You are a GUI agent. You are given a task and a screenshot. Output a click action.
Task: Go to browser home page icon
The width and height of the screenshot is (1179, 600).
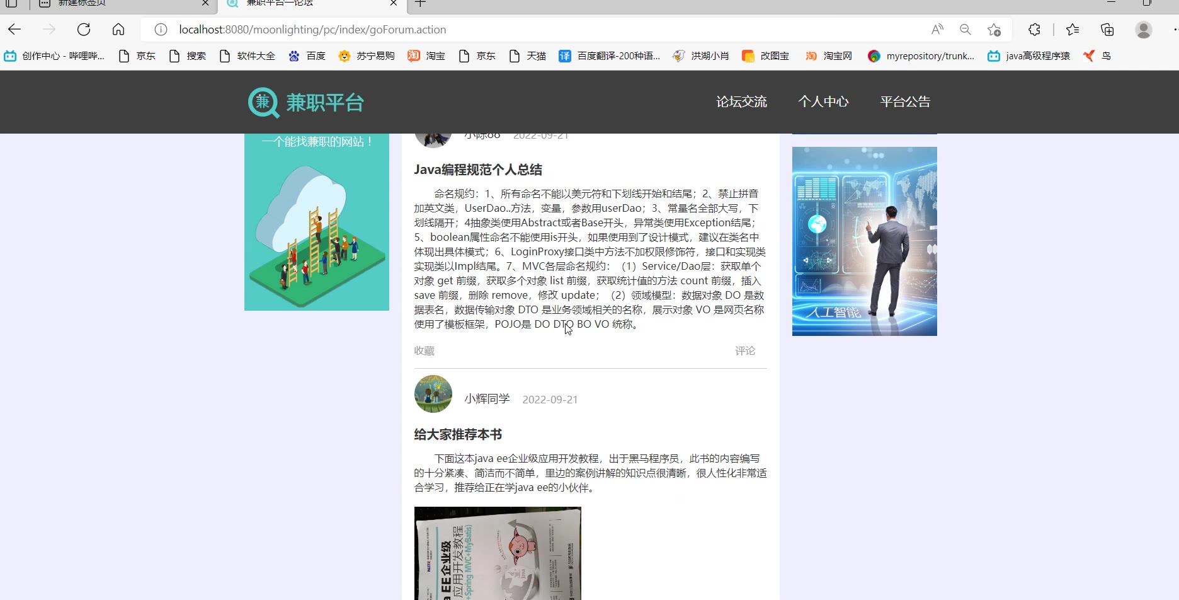pyautogui.click(x=118, y=30)
